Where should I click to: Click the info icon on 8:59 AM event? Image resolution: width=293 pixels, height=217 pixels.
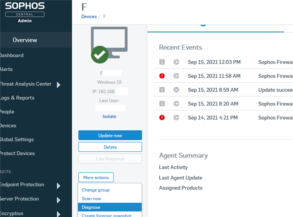[162, 90]
